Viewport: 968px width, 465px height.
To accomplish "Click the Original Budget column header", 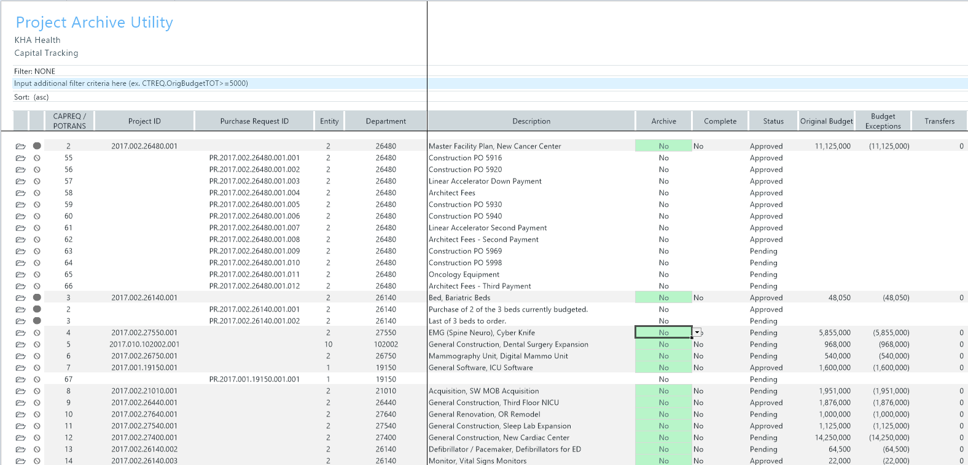I will pos(826,121).
